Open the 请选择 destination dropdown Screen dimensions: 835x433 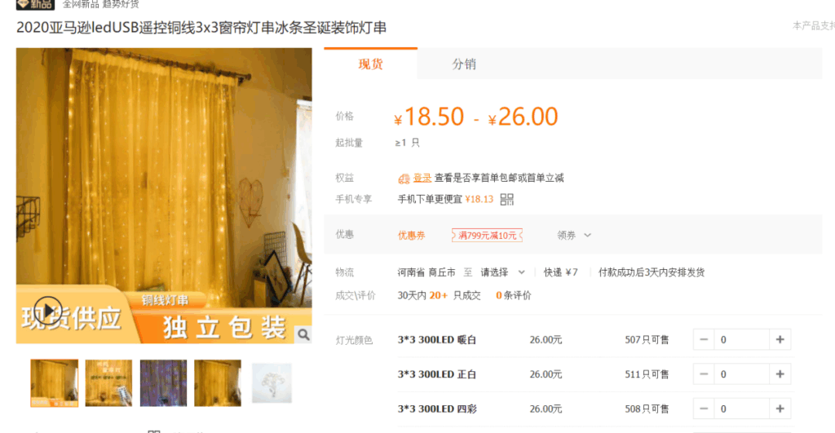(x=502, y=272)
